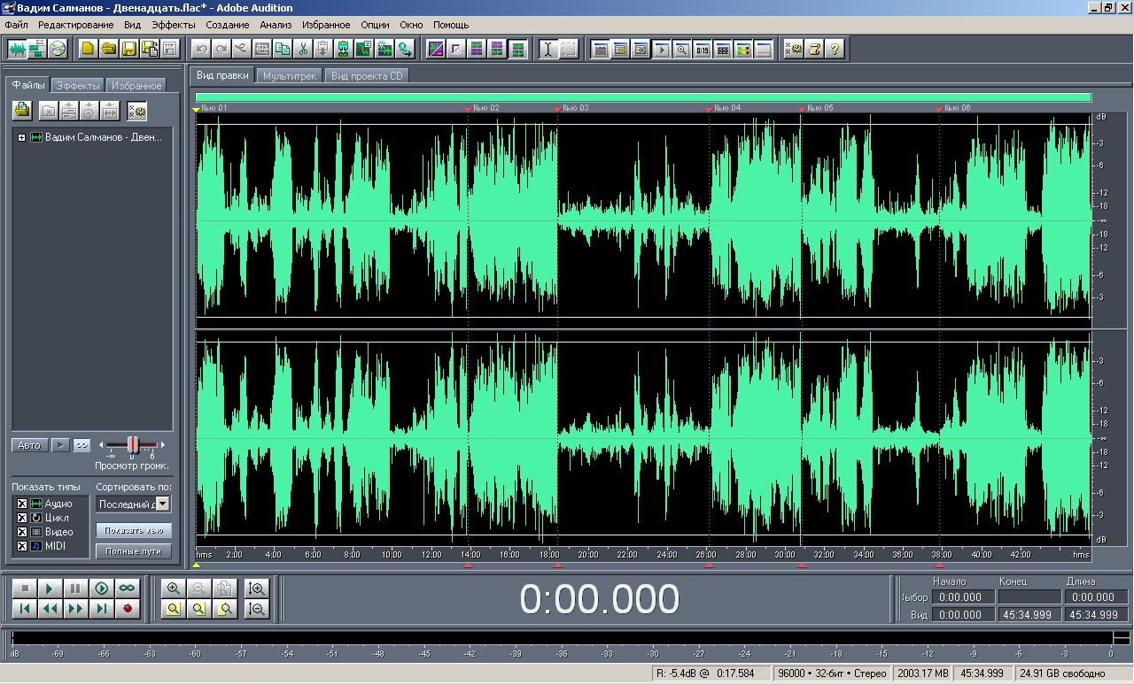The image size is (1134, 685).
Task: Uncheck the MIDI type checkbox
Action: click(23, 546)
